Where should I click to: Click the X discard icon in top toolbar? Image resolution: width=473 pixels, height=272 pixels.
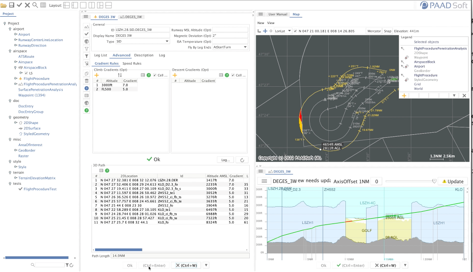point(27,5)
